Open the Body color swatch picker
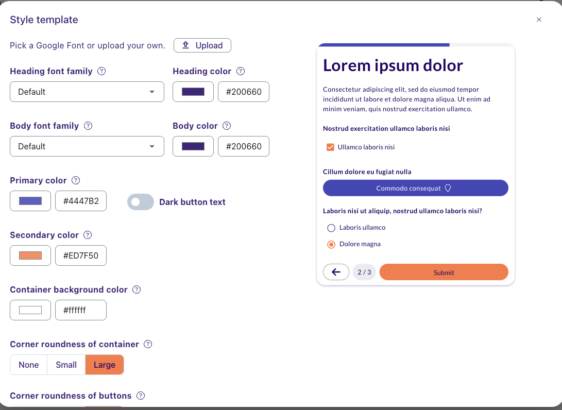Screen dimensions: 562x410 coord(193,146)
